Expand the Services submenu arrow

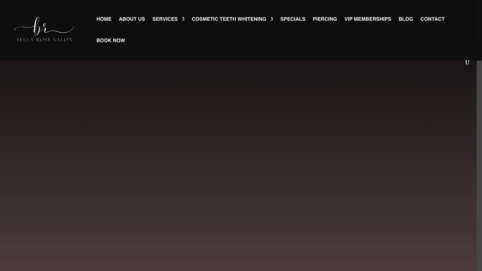point(183,19)
